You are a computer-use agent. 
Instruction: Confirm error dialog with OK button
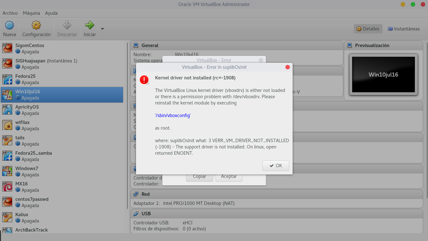(276, 166)
